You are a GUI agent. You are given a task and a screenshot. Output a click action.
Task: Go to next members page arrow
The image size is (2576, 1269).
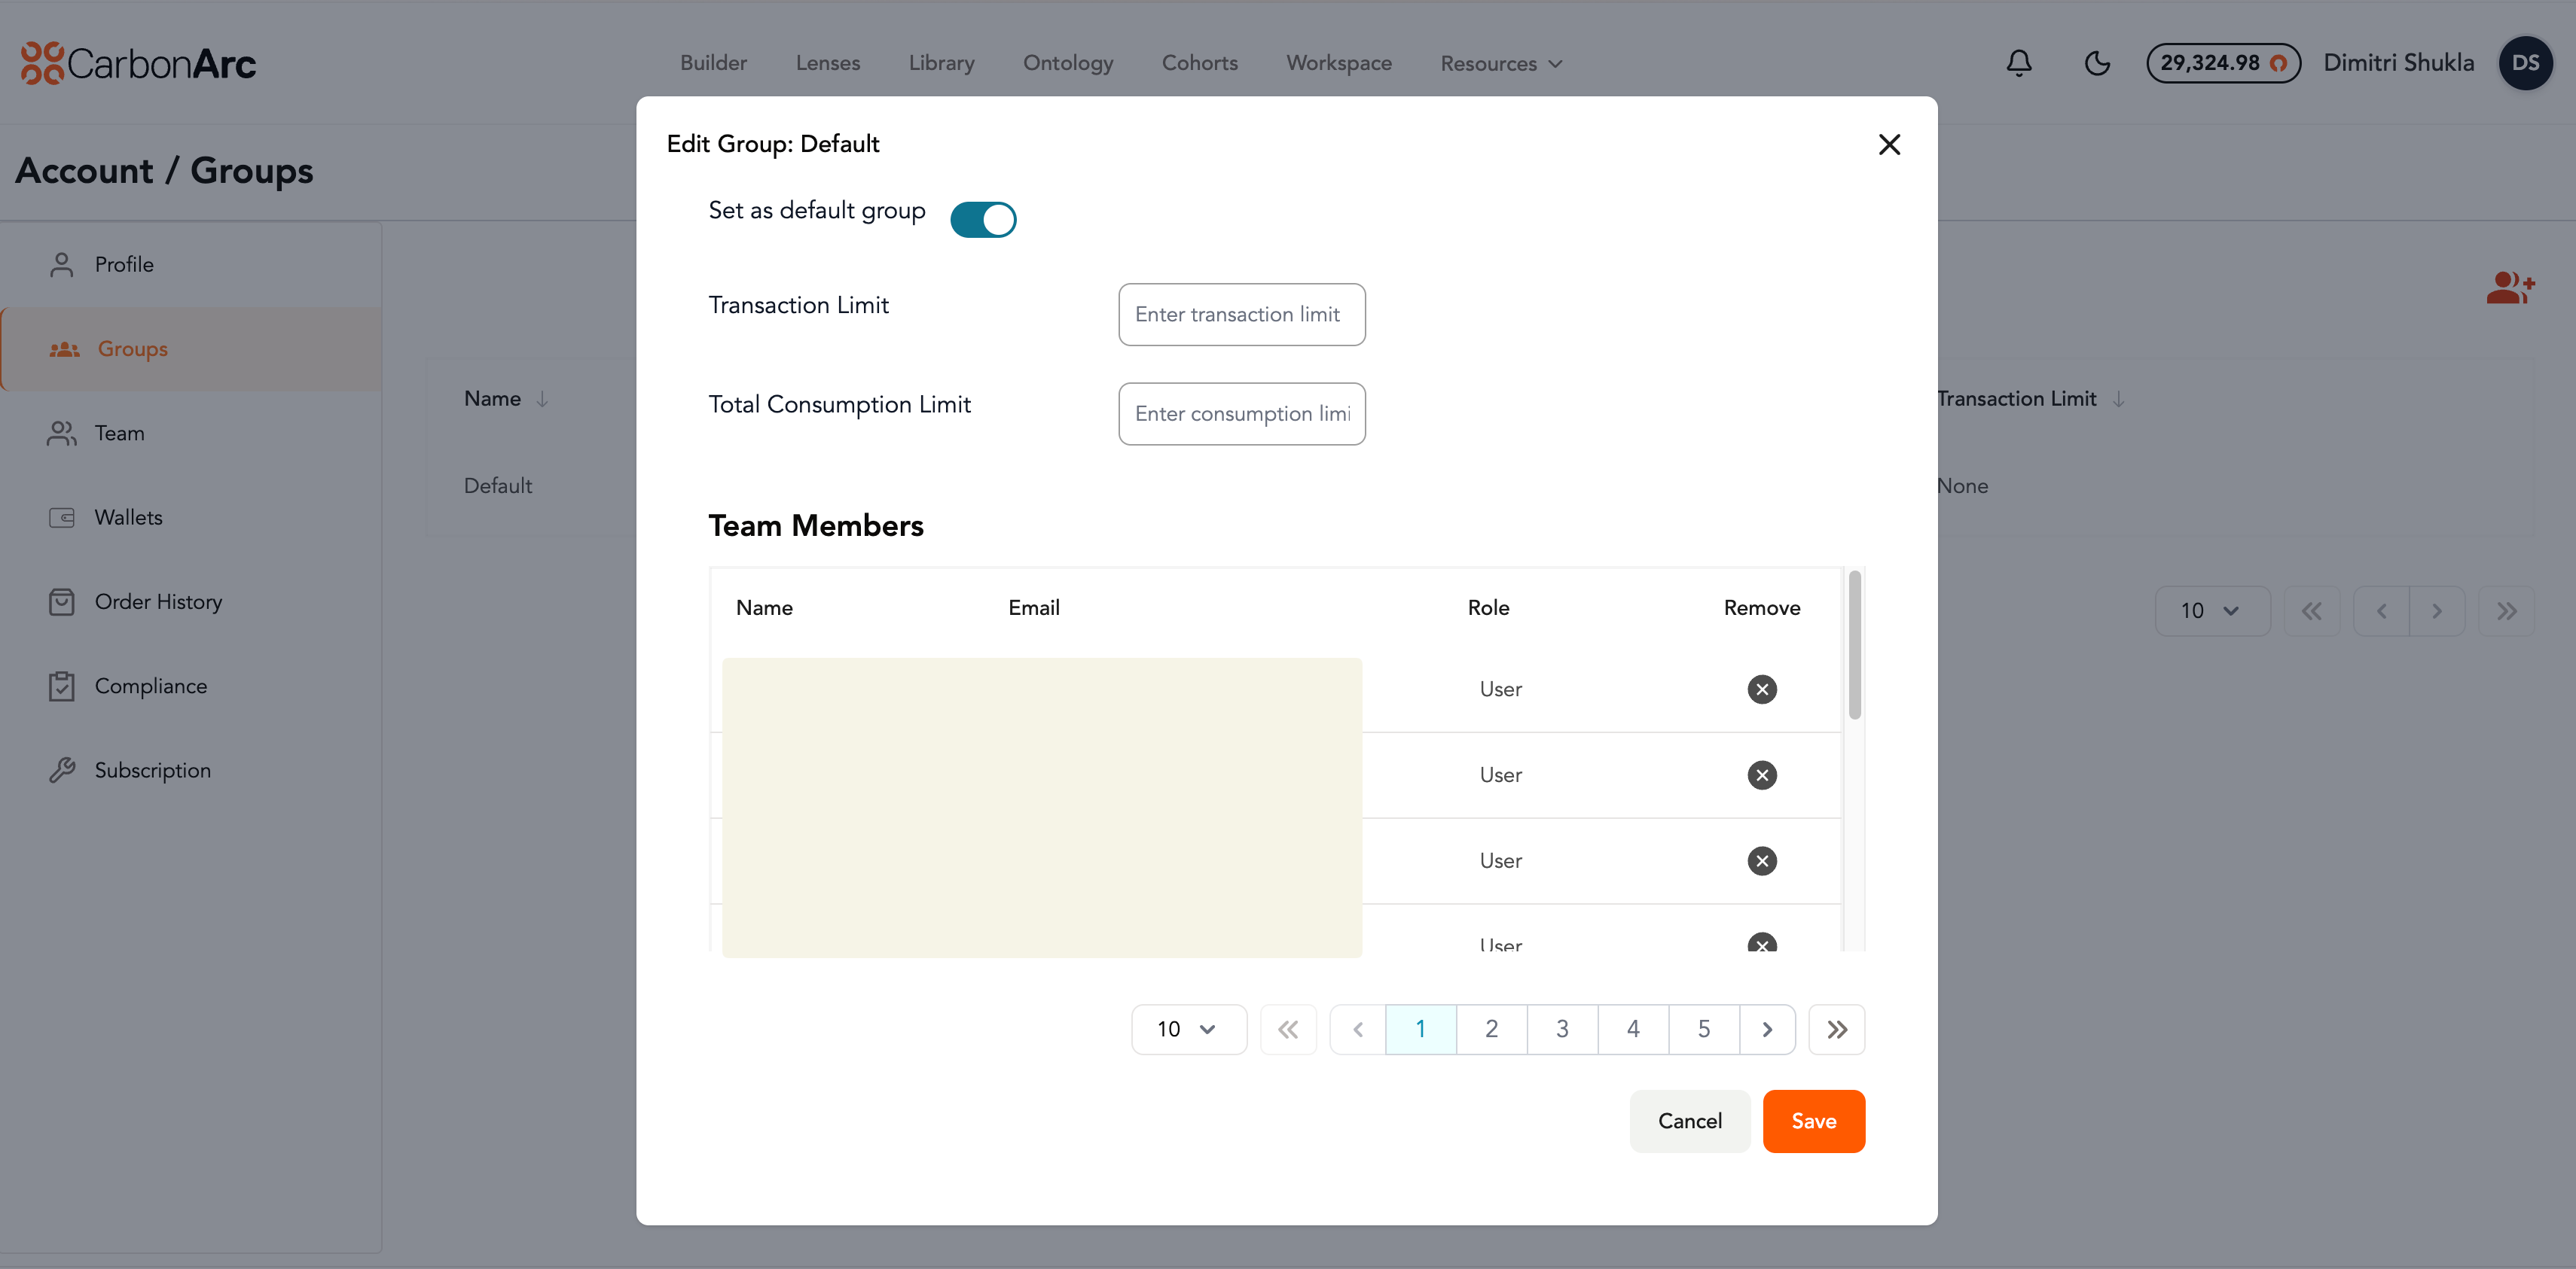tap(1767, 1029)
